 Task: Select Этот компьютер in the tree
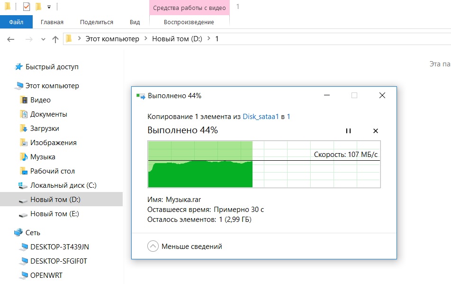pos(52,86)
